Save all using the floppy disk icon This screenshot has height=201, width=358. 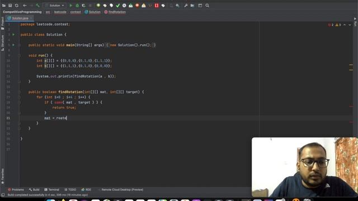coord(10,6)
